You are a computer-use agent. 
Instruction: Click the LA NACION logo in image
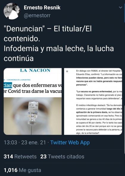coord(35,70)
